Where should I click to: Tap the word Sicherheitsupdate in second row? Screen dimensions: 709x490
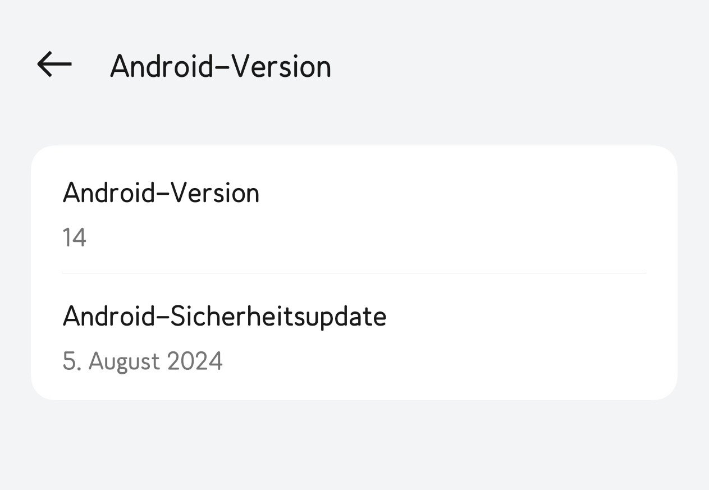(278, 317)
